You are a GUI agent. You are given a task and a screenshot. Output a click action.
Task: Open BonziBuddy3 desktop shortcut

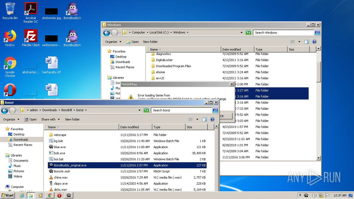point(72,11)
